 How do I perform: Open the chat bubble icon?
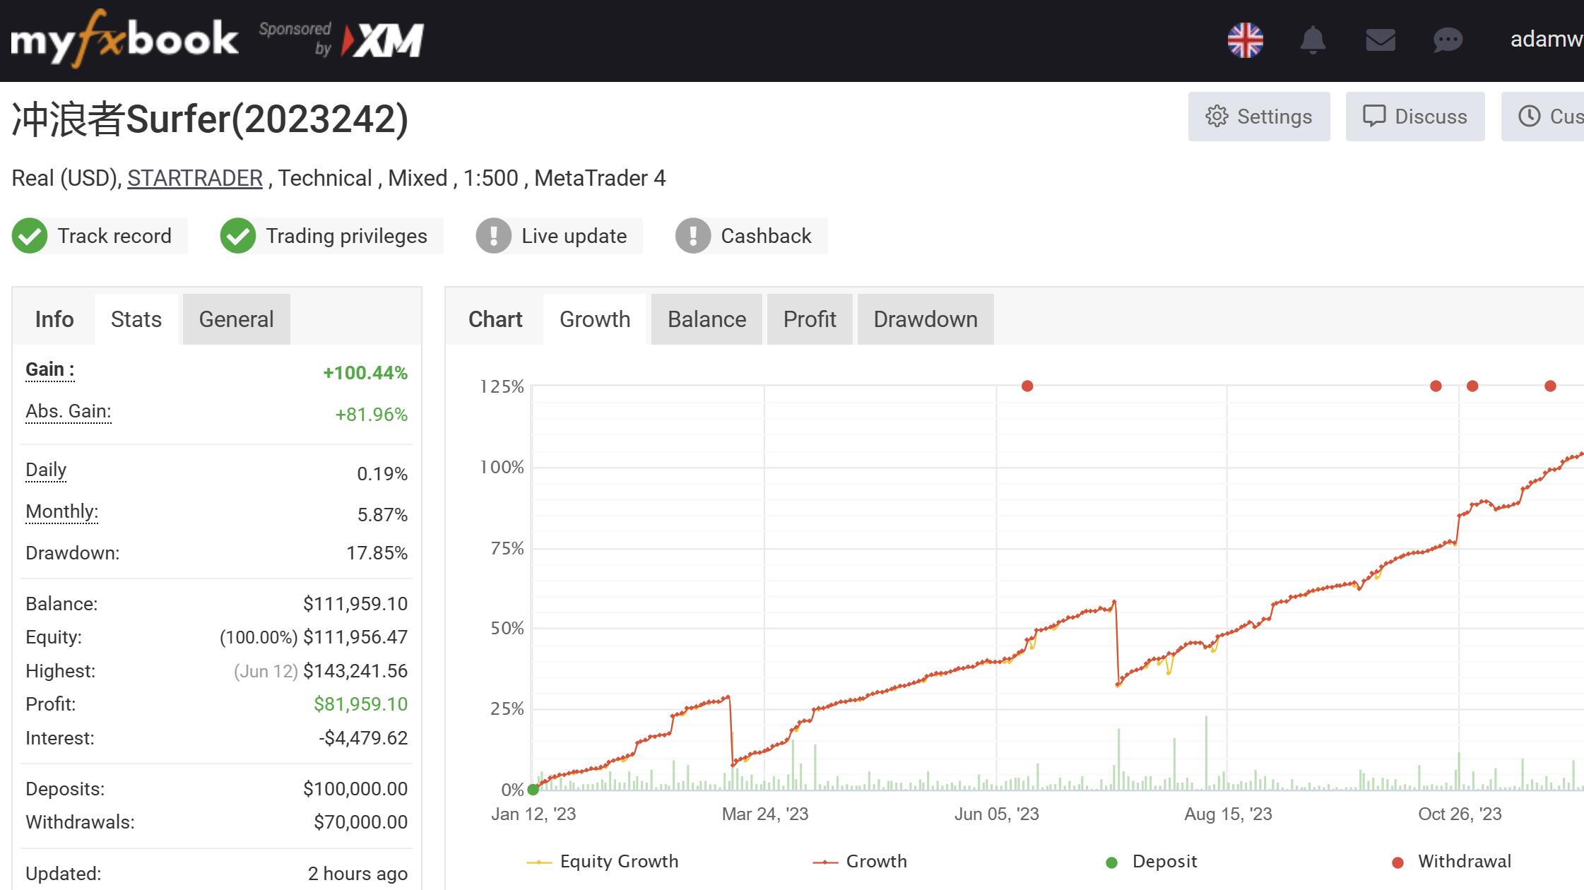point(1447,40)
